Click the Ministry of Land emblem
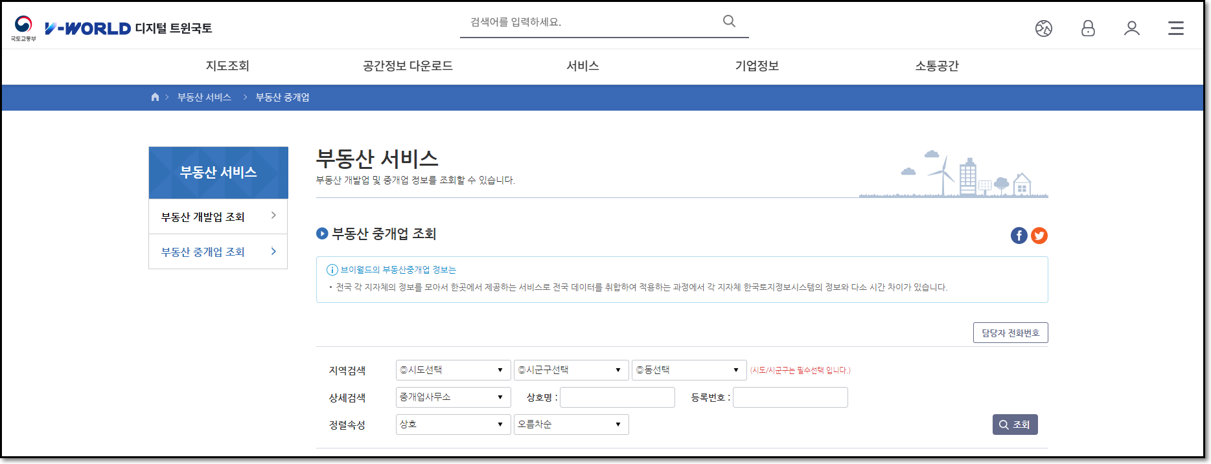 point(23,28)
